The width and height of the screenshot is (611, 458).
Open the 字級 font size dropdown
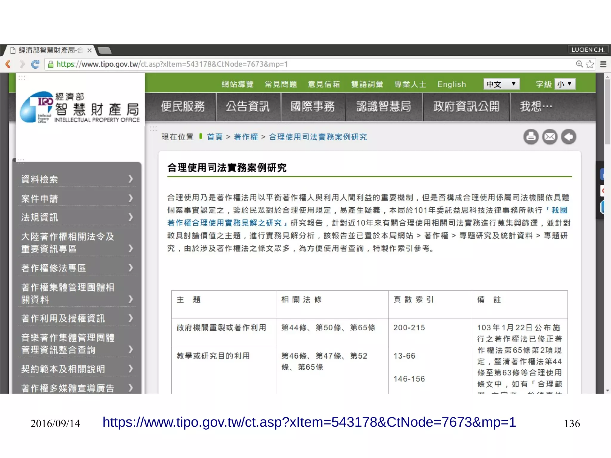tap(565, 84)
